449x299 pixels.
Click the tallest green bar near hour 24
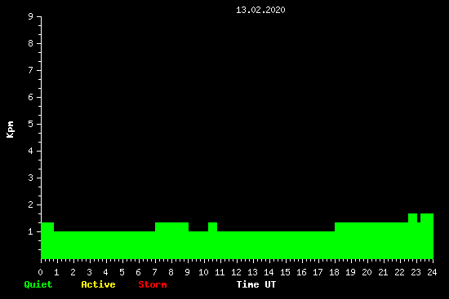click(427, 236)
